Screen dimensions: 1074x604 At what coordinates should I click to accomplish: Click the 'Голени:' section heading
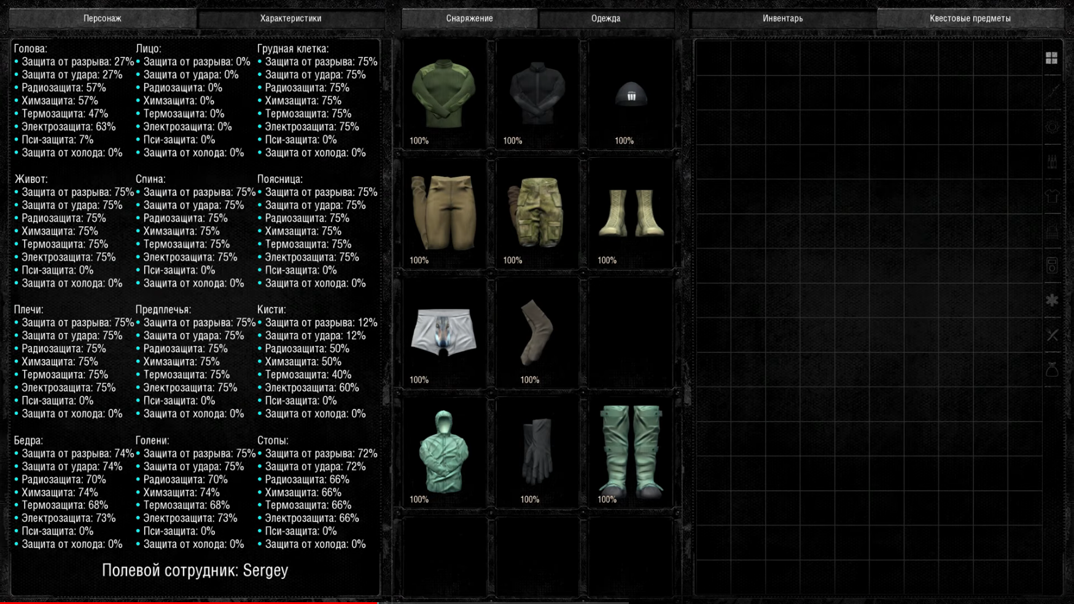(152, 440)
